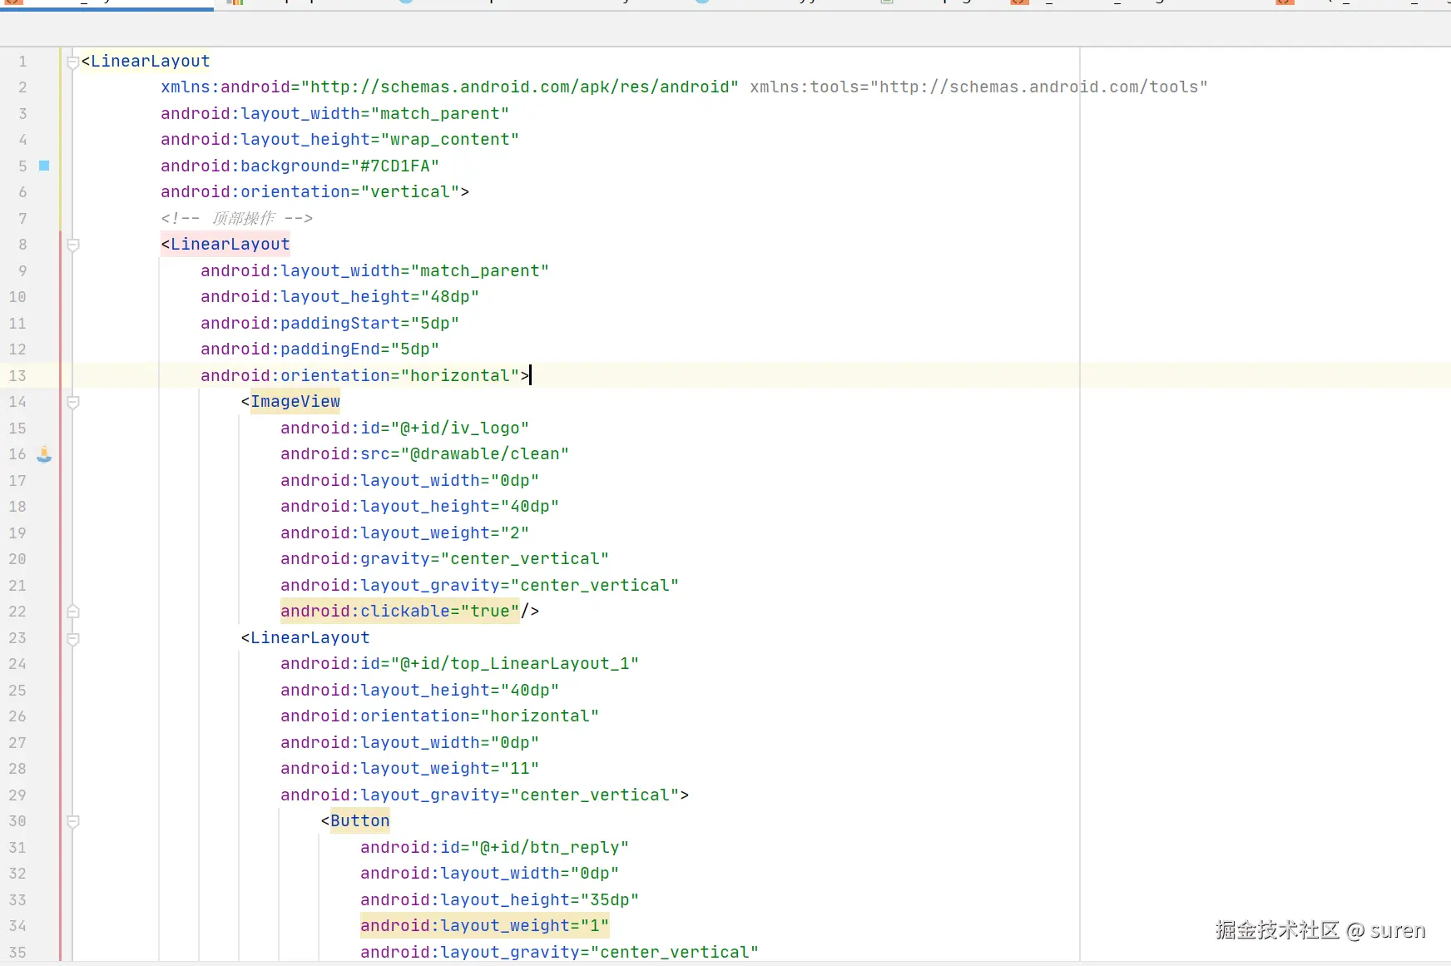Click android:layout_height="35dp" attribute
Image resolution: width=1451 pixels, height=966 pixels.
tap(499, 900)
